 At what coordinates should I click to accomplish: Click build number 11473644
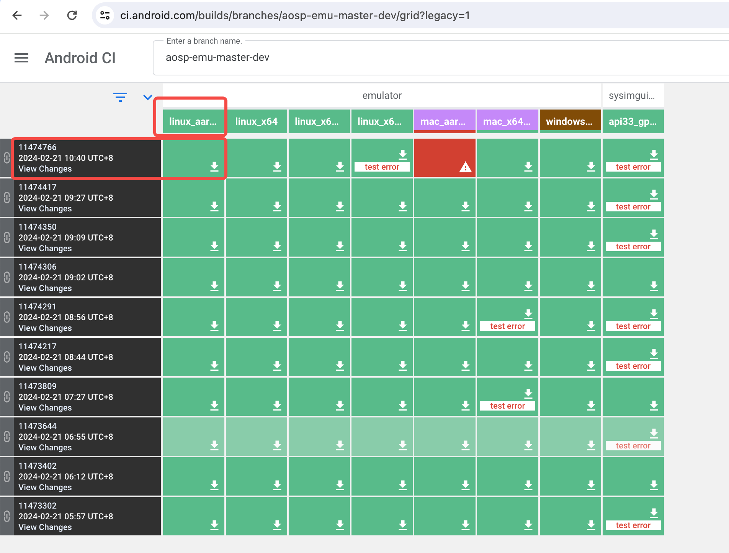(38, 426)
